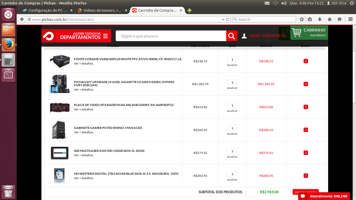Open the workspace switcher launcher icon
Screen dimensions: 356x200
8,75
